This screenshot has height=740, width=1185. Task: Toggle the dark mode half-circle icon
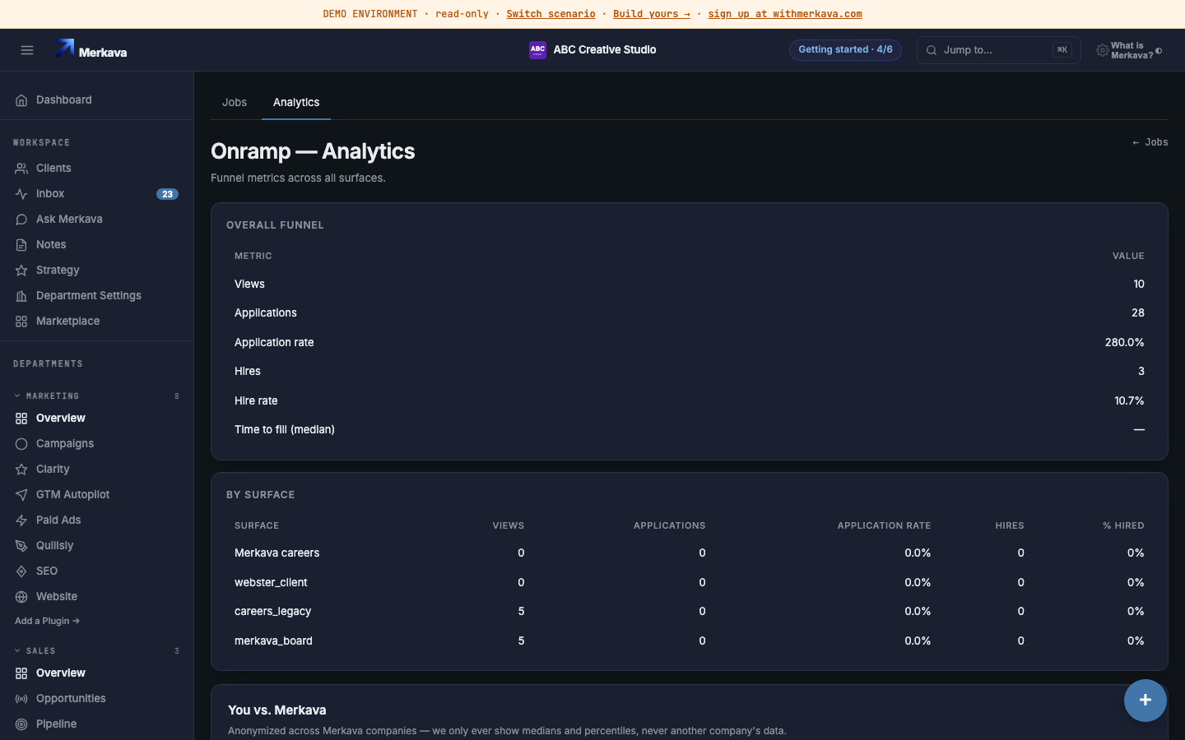coord(1159,51)
